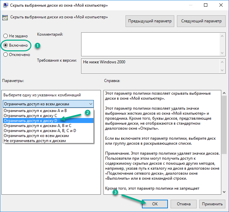
Task: Choose 'Ограничить доступ к дискам A, B, C и D'
Action: pos(40,131)
